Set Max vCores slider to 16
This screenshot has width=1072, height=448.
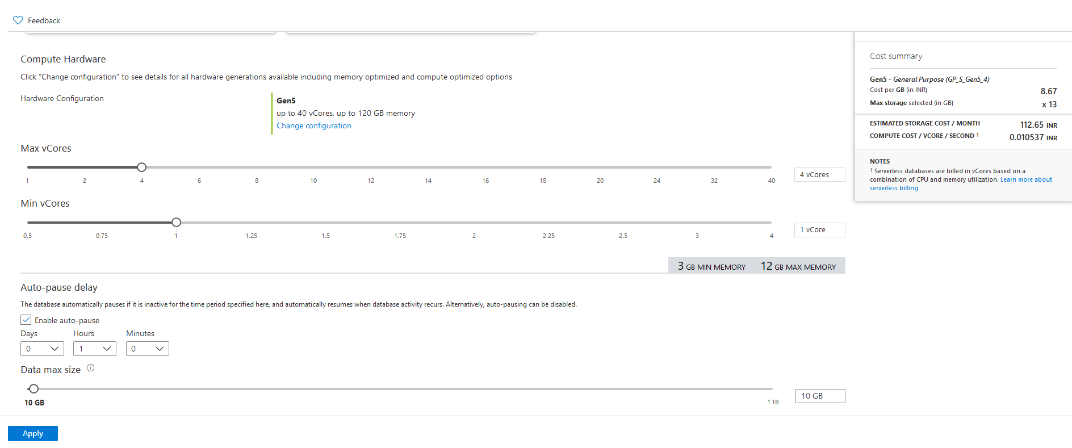pos(485,167)
